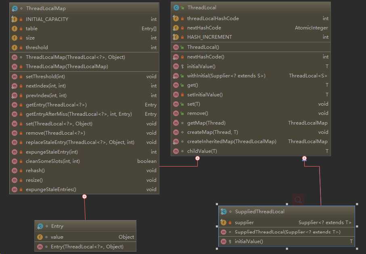Select the createInheritedMap method row
This screenshot has height=254, width=366.
[x=251, y=142]
